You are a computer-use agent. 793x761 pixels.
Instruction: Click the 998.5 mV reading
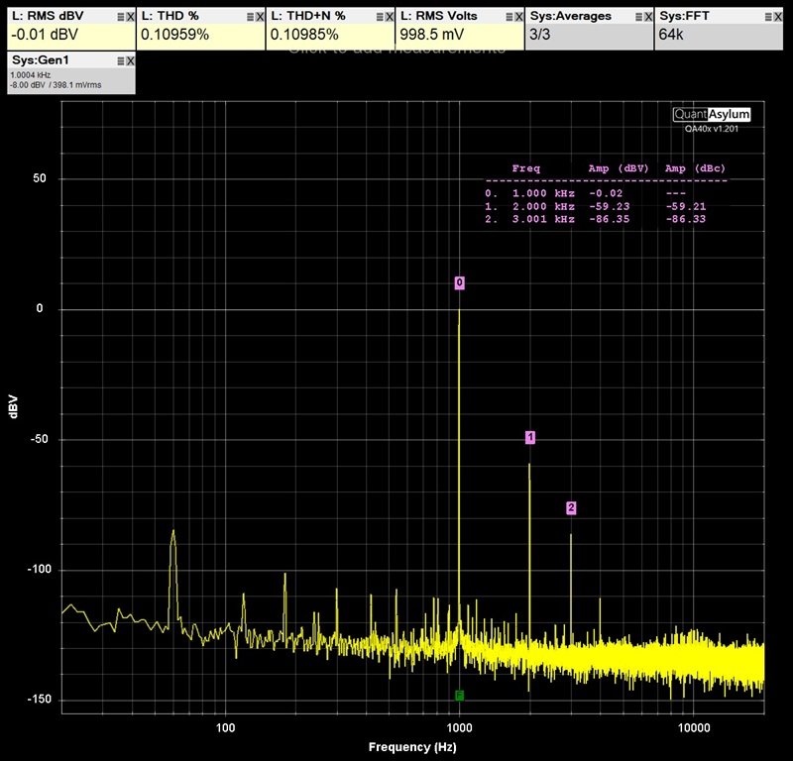(x=431, y=35)
